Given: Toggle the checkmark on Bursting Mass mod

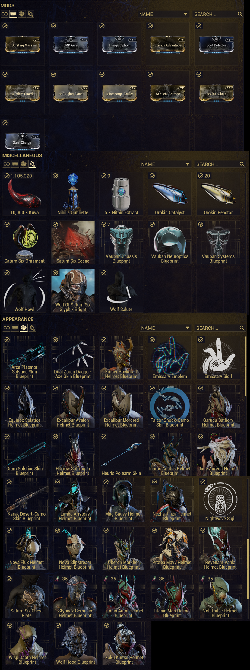Looking at the screenshot, I should pos(5,26).
